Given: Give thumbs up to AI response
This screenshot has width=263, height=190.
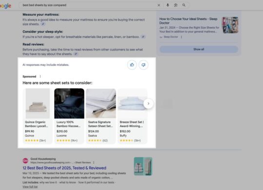Looking at the screenshot, I should point(132,65).
